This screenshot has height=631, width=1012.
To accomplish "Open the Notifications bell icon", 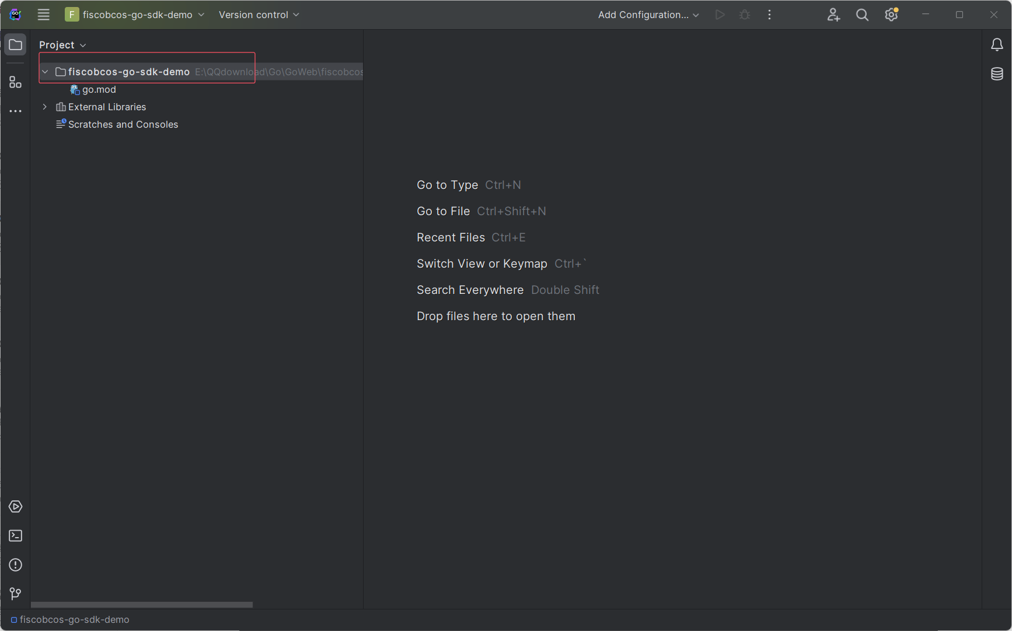I will pyautogui.click(x=997, y=45).
